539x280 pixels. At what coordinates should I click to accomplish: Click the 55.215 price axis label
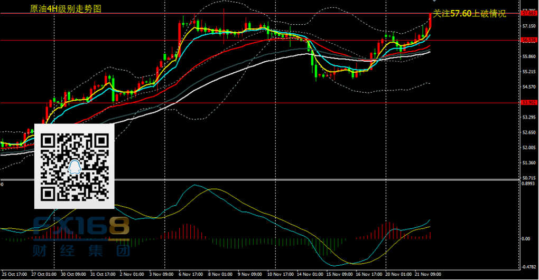click(529, 71)
